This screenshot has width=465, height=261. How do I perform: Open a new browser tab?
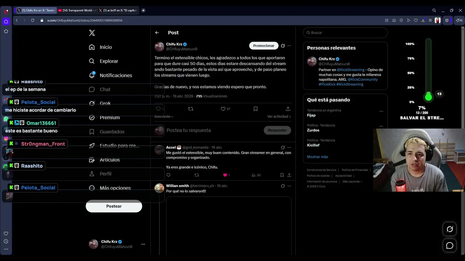pos(143,11)
